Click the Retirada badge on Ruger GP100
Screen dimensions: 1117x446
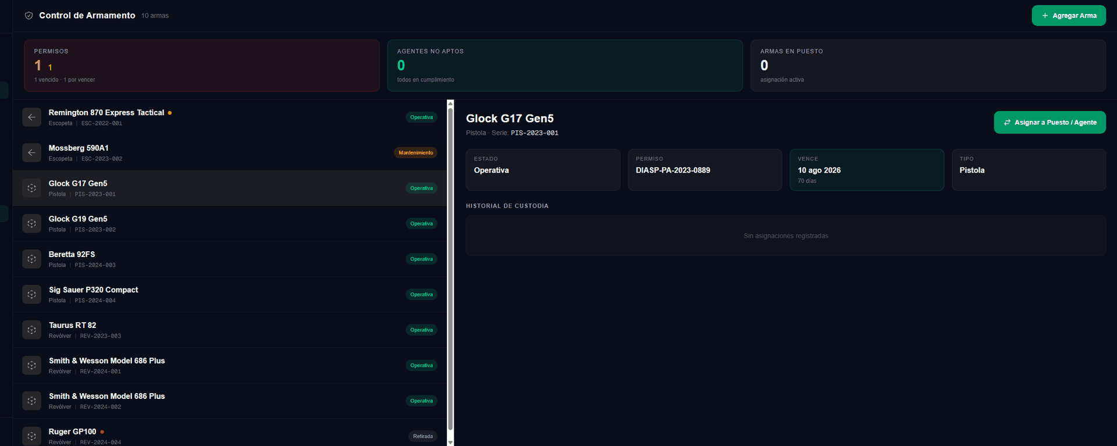pyautogui.click(x=423, y=437)
